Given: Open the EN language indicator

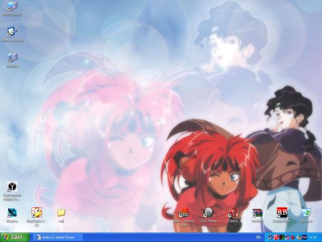Looking at the screenshot, I should coord(258,238).
